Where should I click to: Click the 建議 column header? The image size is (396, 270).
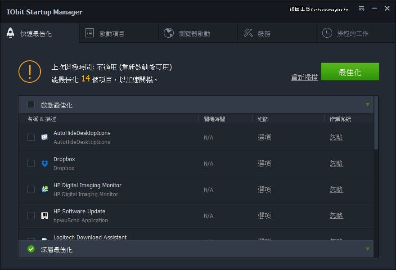[x=263, y=119]
